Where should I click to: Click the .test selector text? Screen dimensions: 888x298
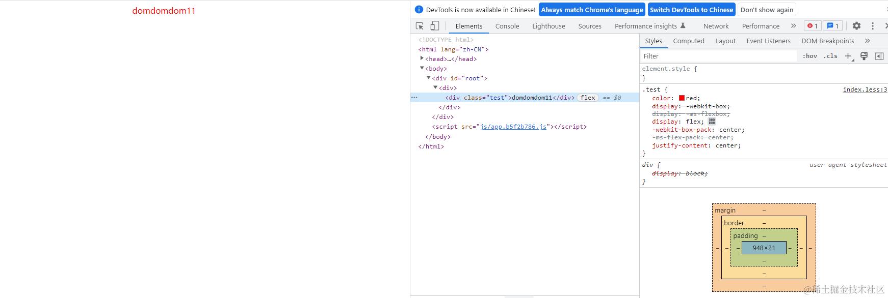651,90
